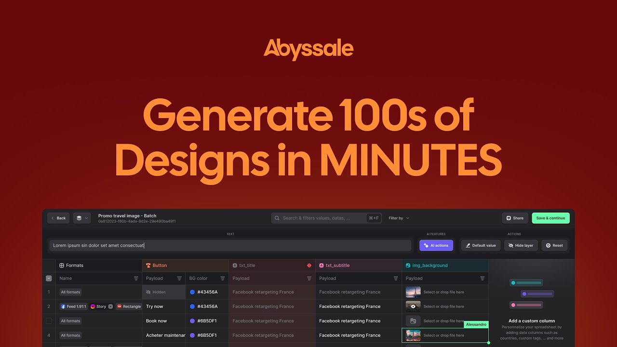Check the row 3 checkbox

49,320
